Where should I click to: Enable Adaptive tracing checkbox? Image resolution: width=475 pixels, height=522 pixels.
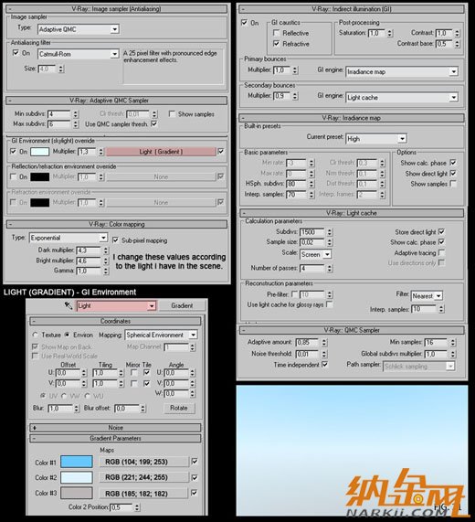[441, 252]
